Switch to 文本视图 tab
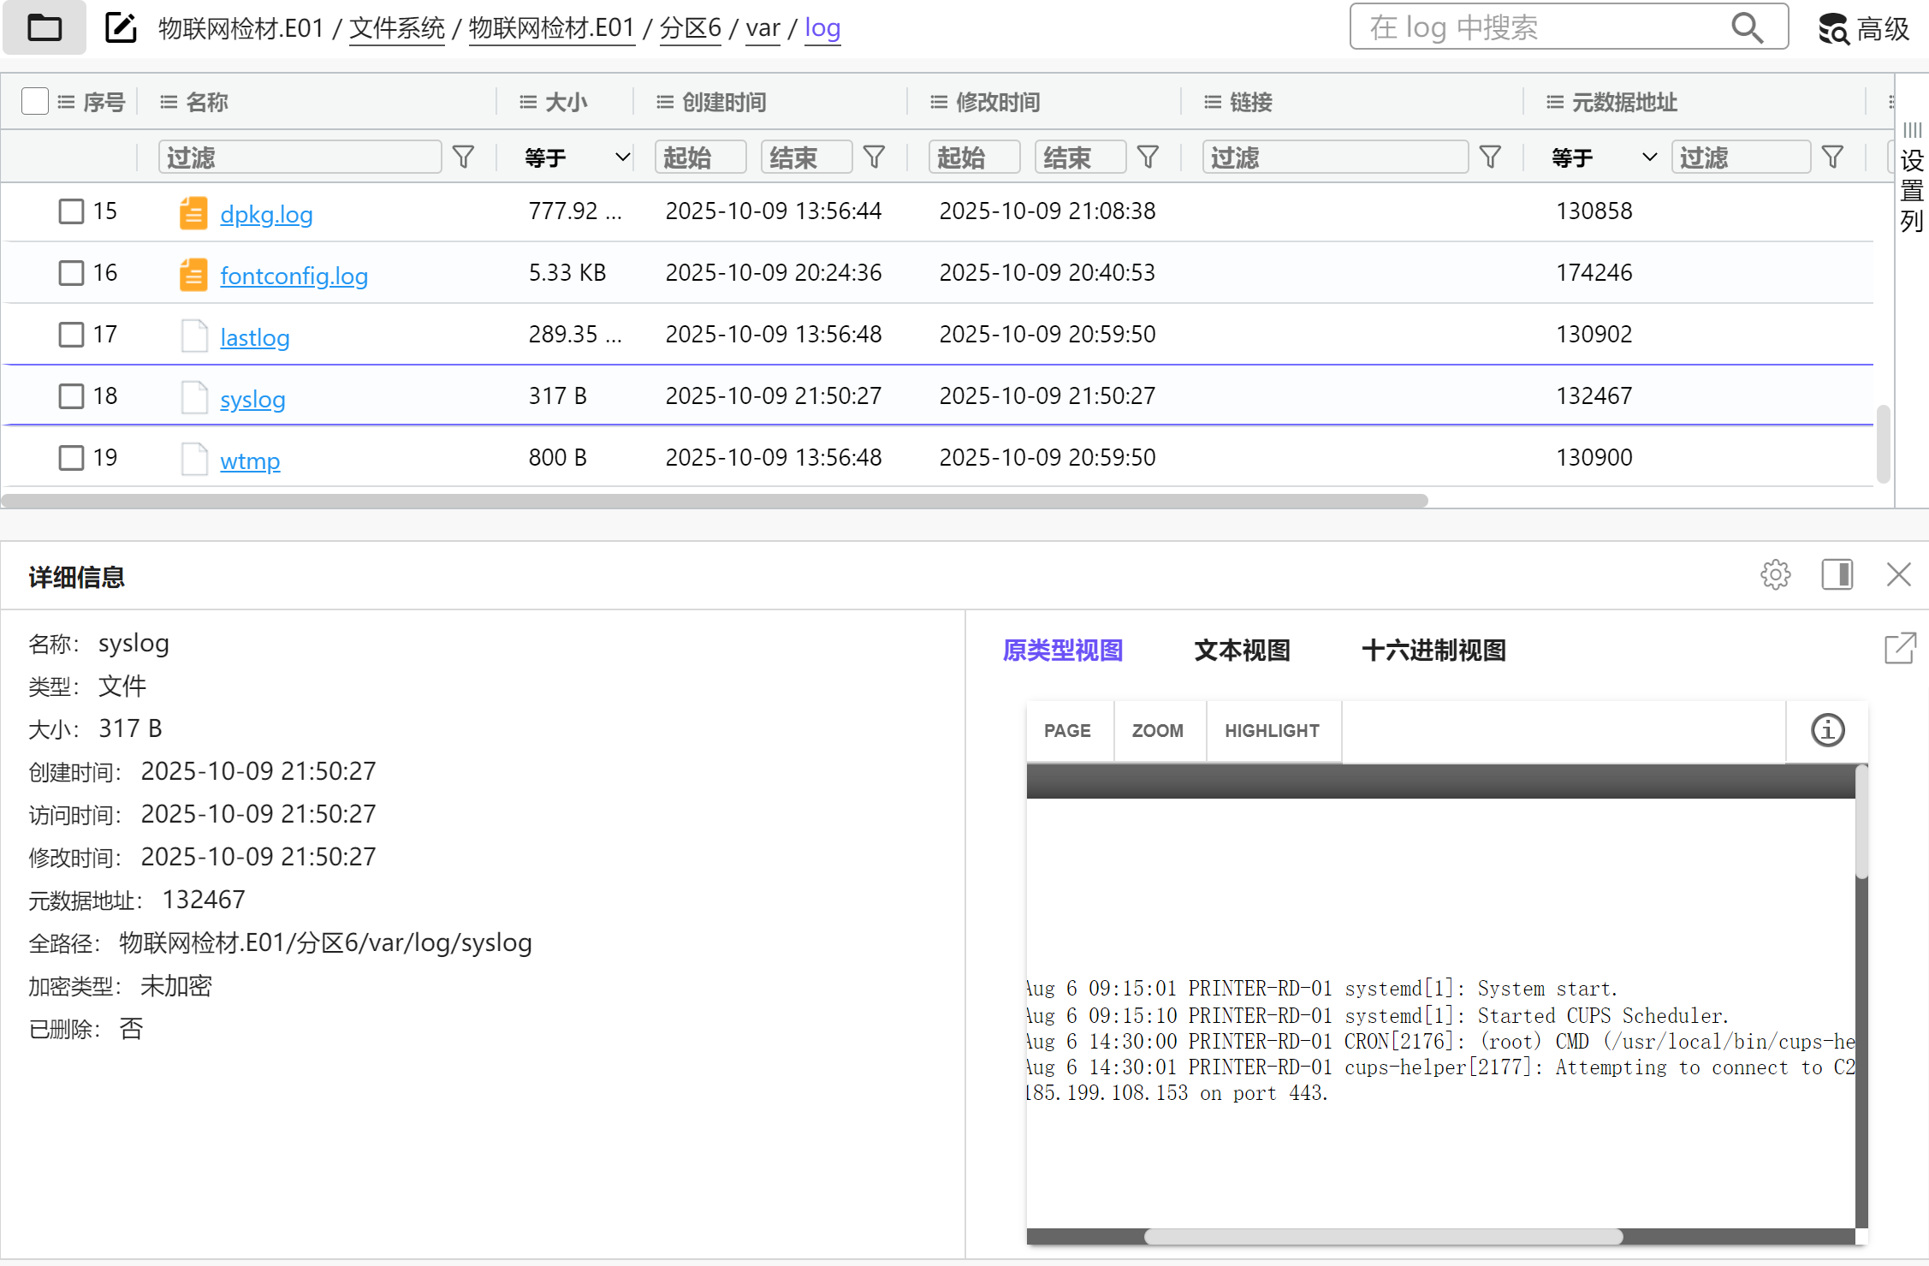Viewport: 1929px width, 1266px height. pyautogui.click(x=1242, y=651)
